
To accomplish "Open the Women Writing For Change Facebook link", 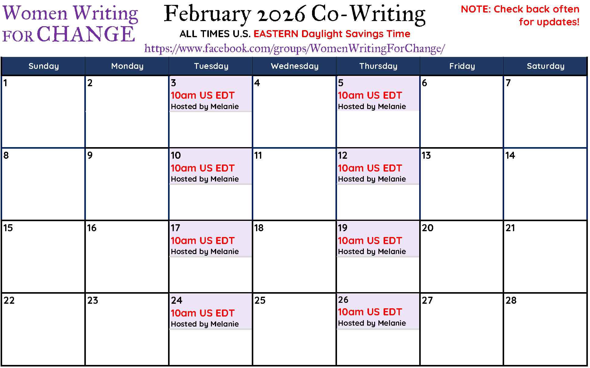I will (x=294, y=48).
